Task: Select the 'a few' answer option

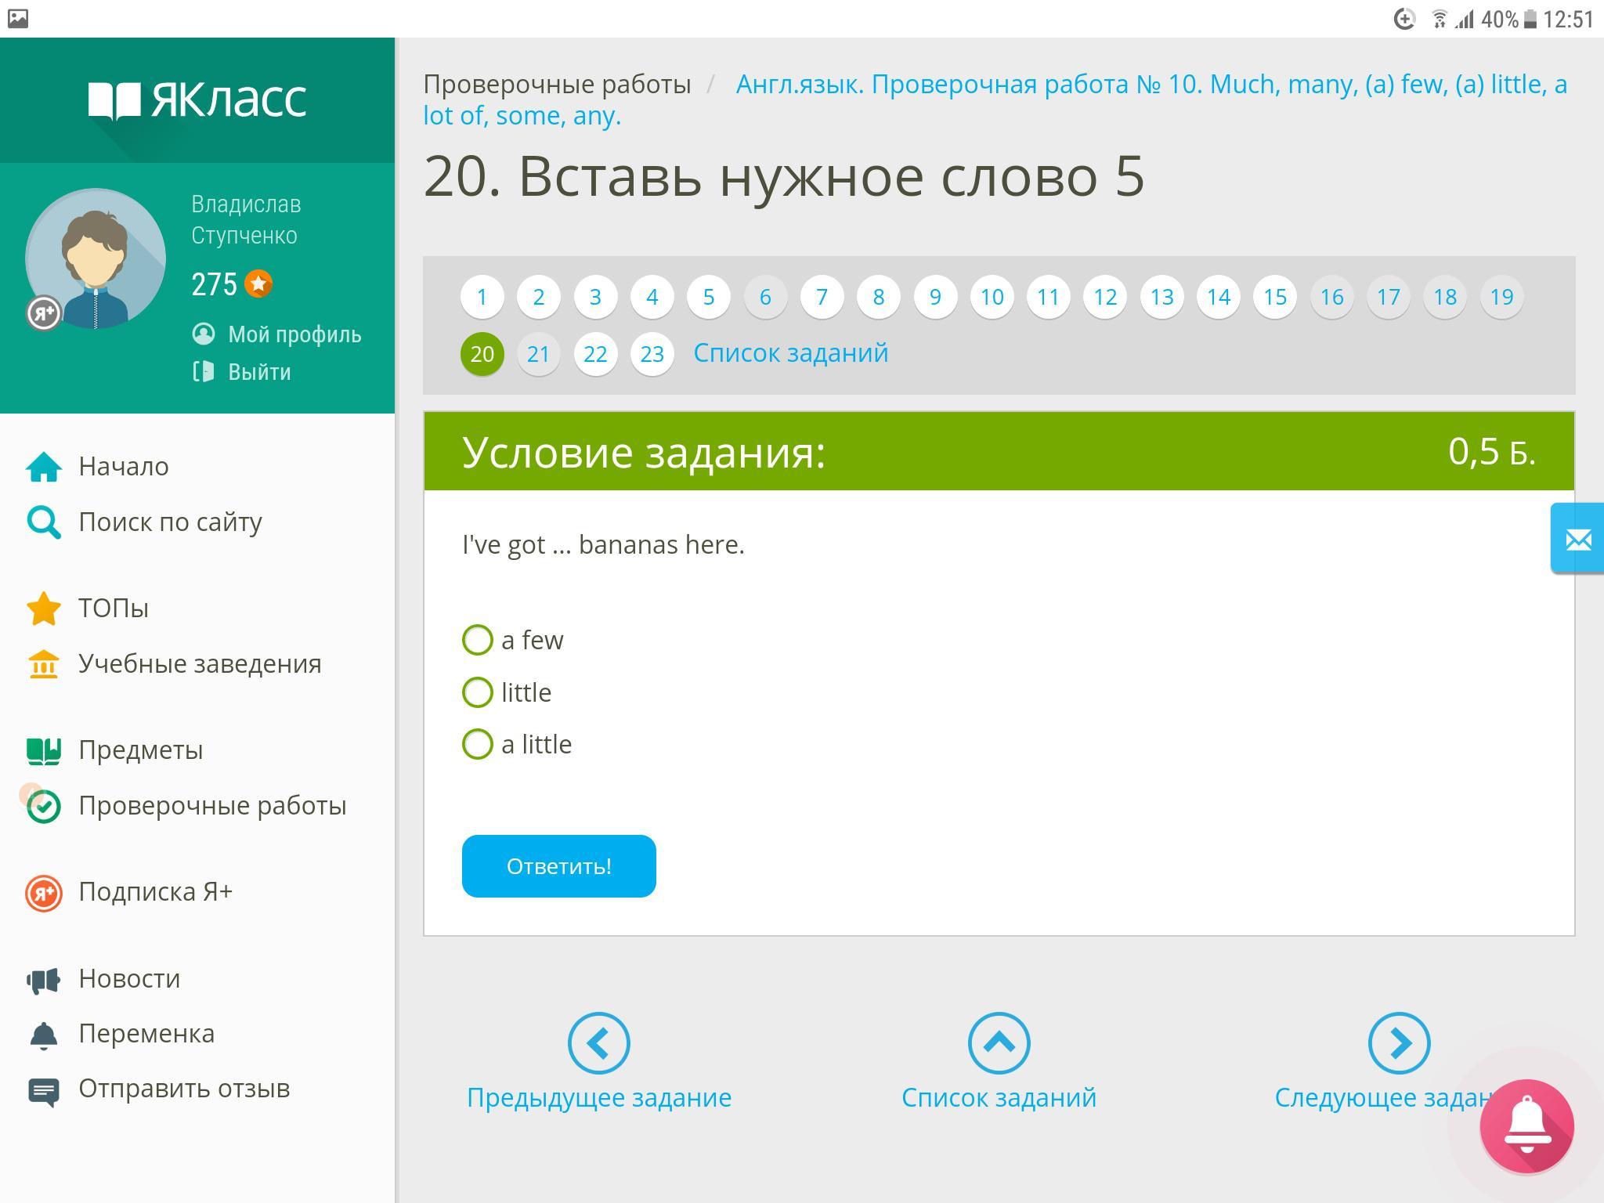Action: (478, 640)
